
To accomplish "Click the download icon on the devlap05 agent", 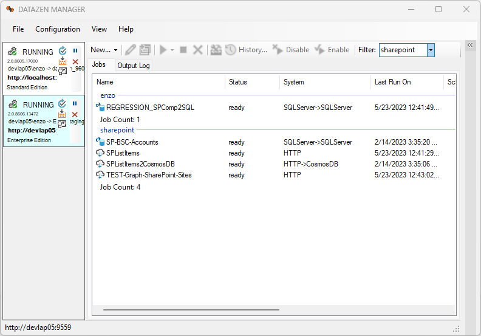I will 63,114.
